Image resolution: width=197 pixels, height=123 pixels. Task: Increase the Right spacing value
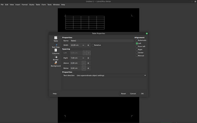(x=88, y=58)
